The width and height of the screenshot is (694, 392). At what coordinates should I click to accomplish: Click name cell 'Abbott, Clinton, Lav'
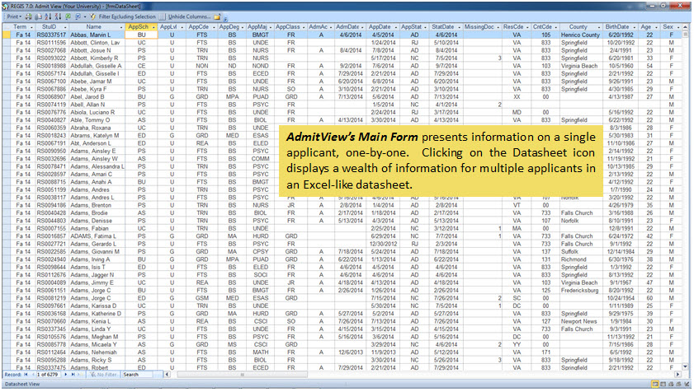(95, 43)
